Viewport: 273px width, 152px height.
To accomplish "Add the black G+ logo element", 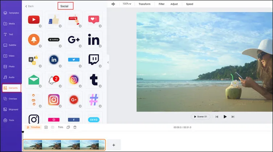I will (74, 40).
